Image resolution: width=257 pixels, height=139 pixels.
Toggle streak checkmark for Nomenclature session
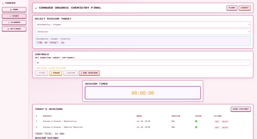[196, 121]
